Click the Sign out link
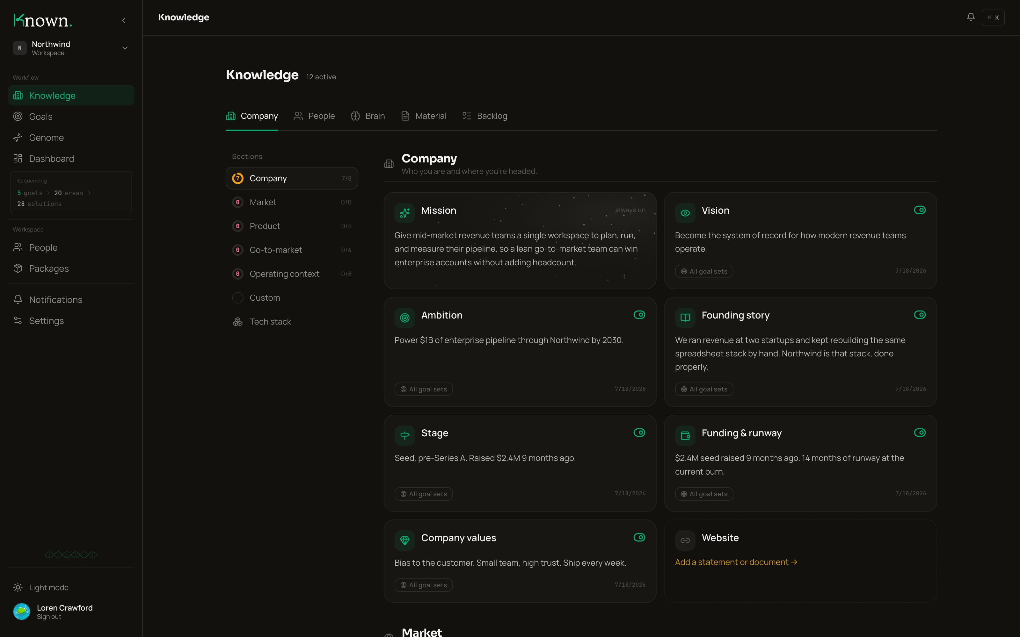 (49, 617)
